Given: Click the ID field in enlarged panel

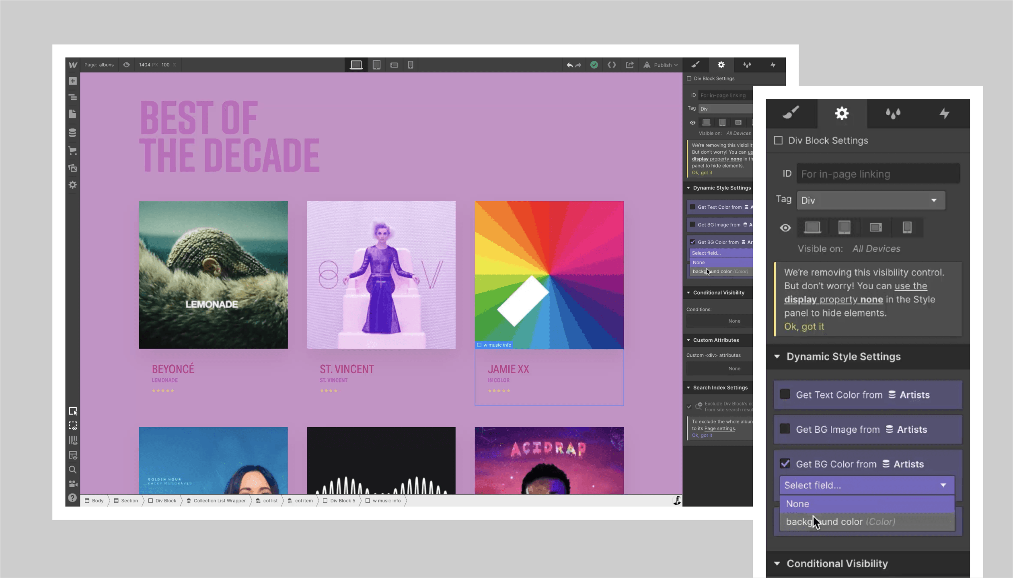Looking at the screenshot, I should click(878, 174).
